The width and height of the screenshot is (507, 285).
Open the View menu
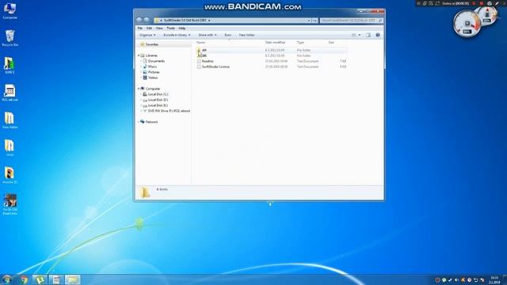click(x=159, y=28)
